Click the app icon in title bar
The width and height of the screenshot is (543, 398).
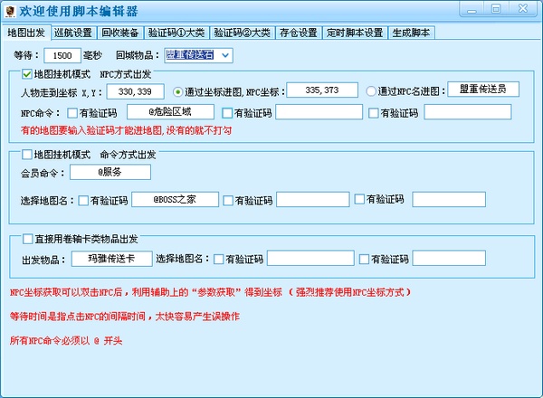(x=10, y=11)
